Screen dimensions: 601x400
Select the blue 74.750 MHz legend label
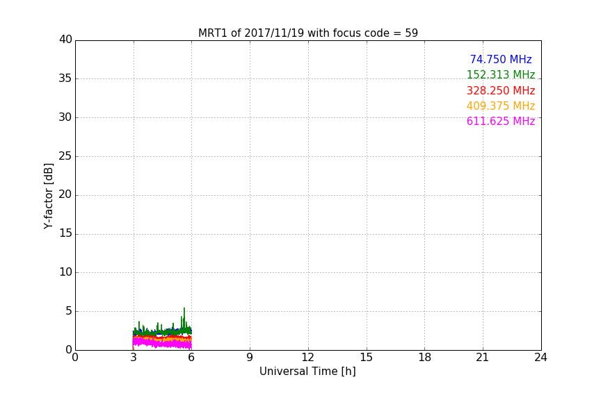click(501, 59)
